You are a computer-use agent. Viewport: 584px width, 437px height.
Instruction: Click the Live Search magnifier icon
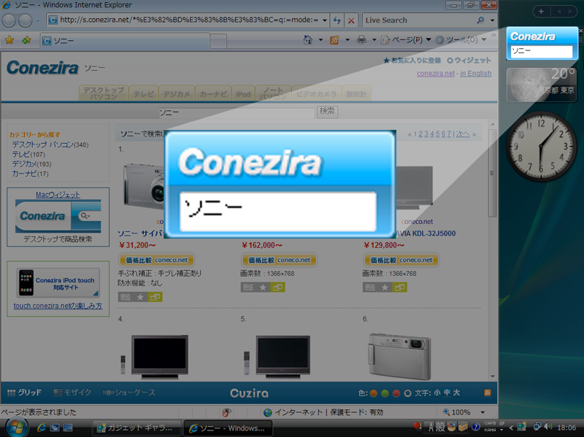click(480, 20)
